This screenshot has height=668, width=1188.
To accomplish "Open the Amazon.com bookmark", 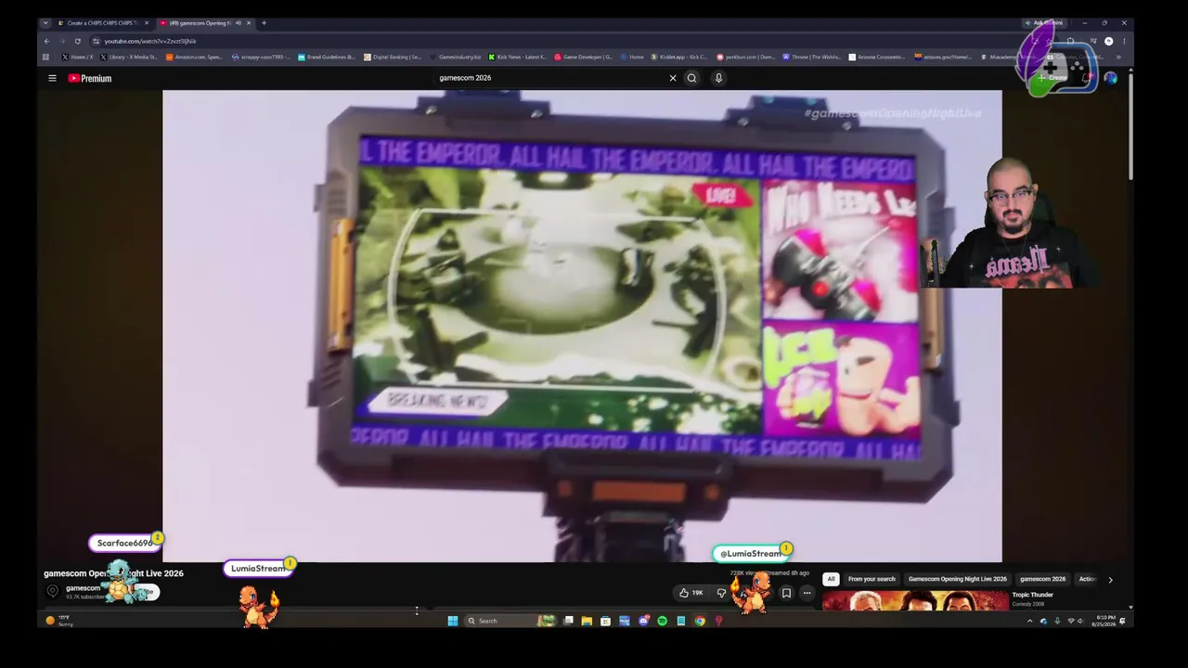I will pos(195,57).
